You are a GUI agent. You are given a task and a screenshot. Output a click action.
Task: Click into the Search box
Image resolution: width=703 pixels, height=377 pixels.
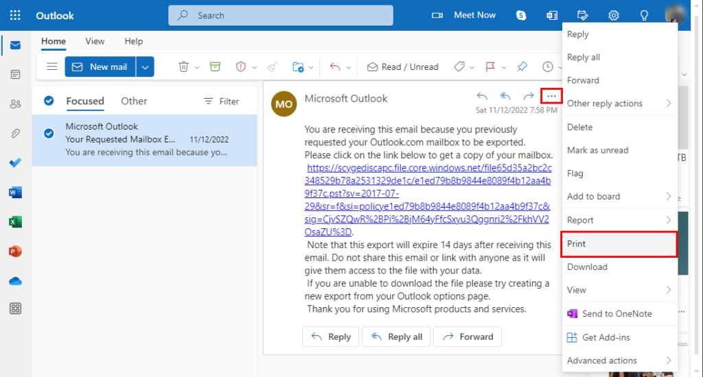[281, 15]
